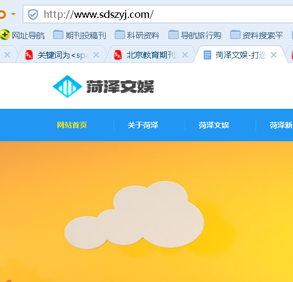Close the 菏泽文娱 tab
Image resolution: width=293 pixels, height=282 pixels.
[x=274, y=55]
